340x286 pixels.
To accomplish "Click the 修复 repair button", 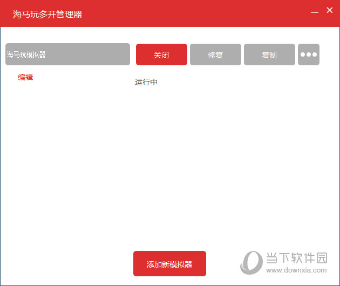I will pos(215,55).
